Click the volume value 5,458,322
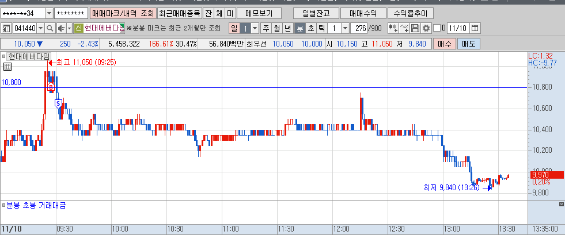This screenshot has height=235, width=565. click(x=124, y=44)
